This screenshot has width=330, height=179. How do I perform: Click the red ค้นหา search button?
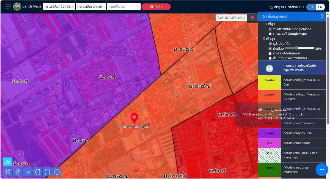156,7
